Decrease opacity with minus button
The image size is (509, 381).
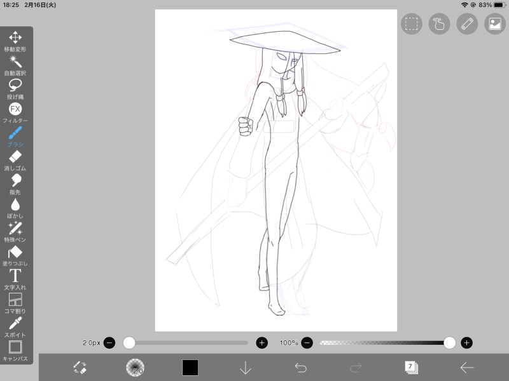click(307, 343)
